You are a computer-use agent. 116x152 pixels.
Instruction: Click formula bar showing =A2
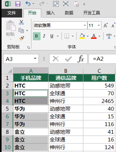(102, 59)
